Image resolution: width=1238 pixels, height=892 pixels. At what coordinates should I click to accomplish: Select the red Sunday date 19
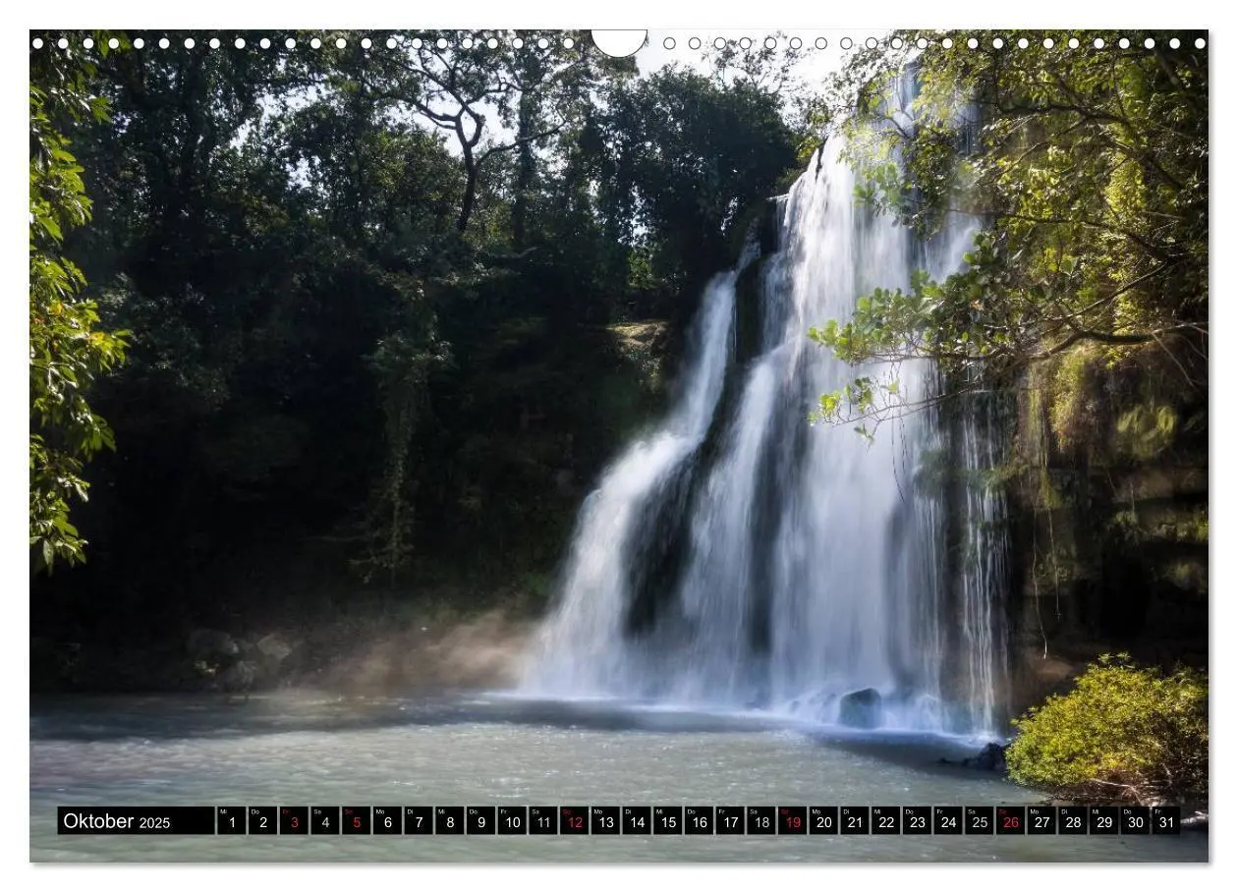pyautogui.click(x=793, y=821)
